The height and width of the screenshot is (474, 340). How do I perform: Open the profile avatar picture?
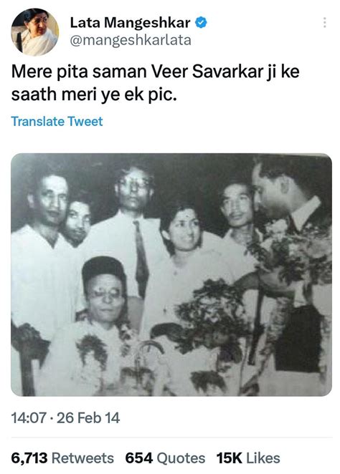35,32
